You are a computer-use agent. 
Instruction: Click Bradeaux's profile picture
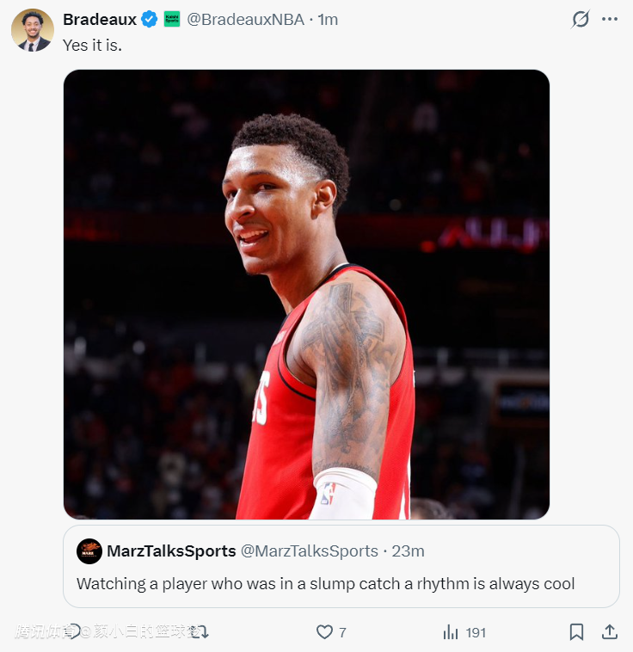click(33, 30)
